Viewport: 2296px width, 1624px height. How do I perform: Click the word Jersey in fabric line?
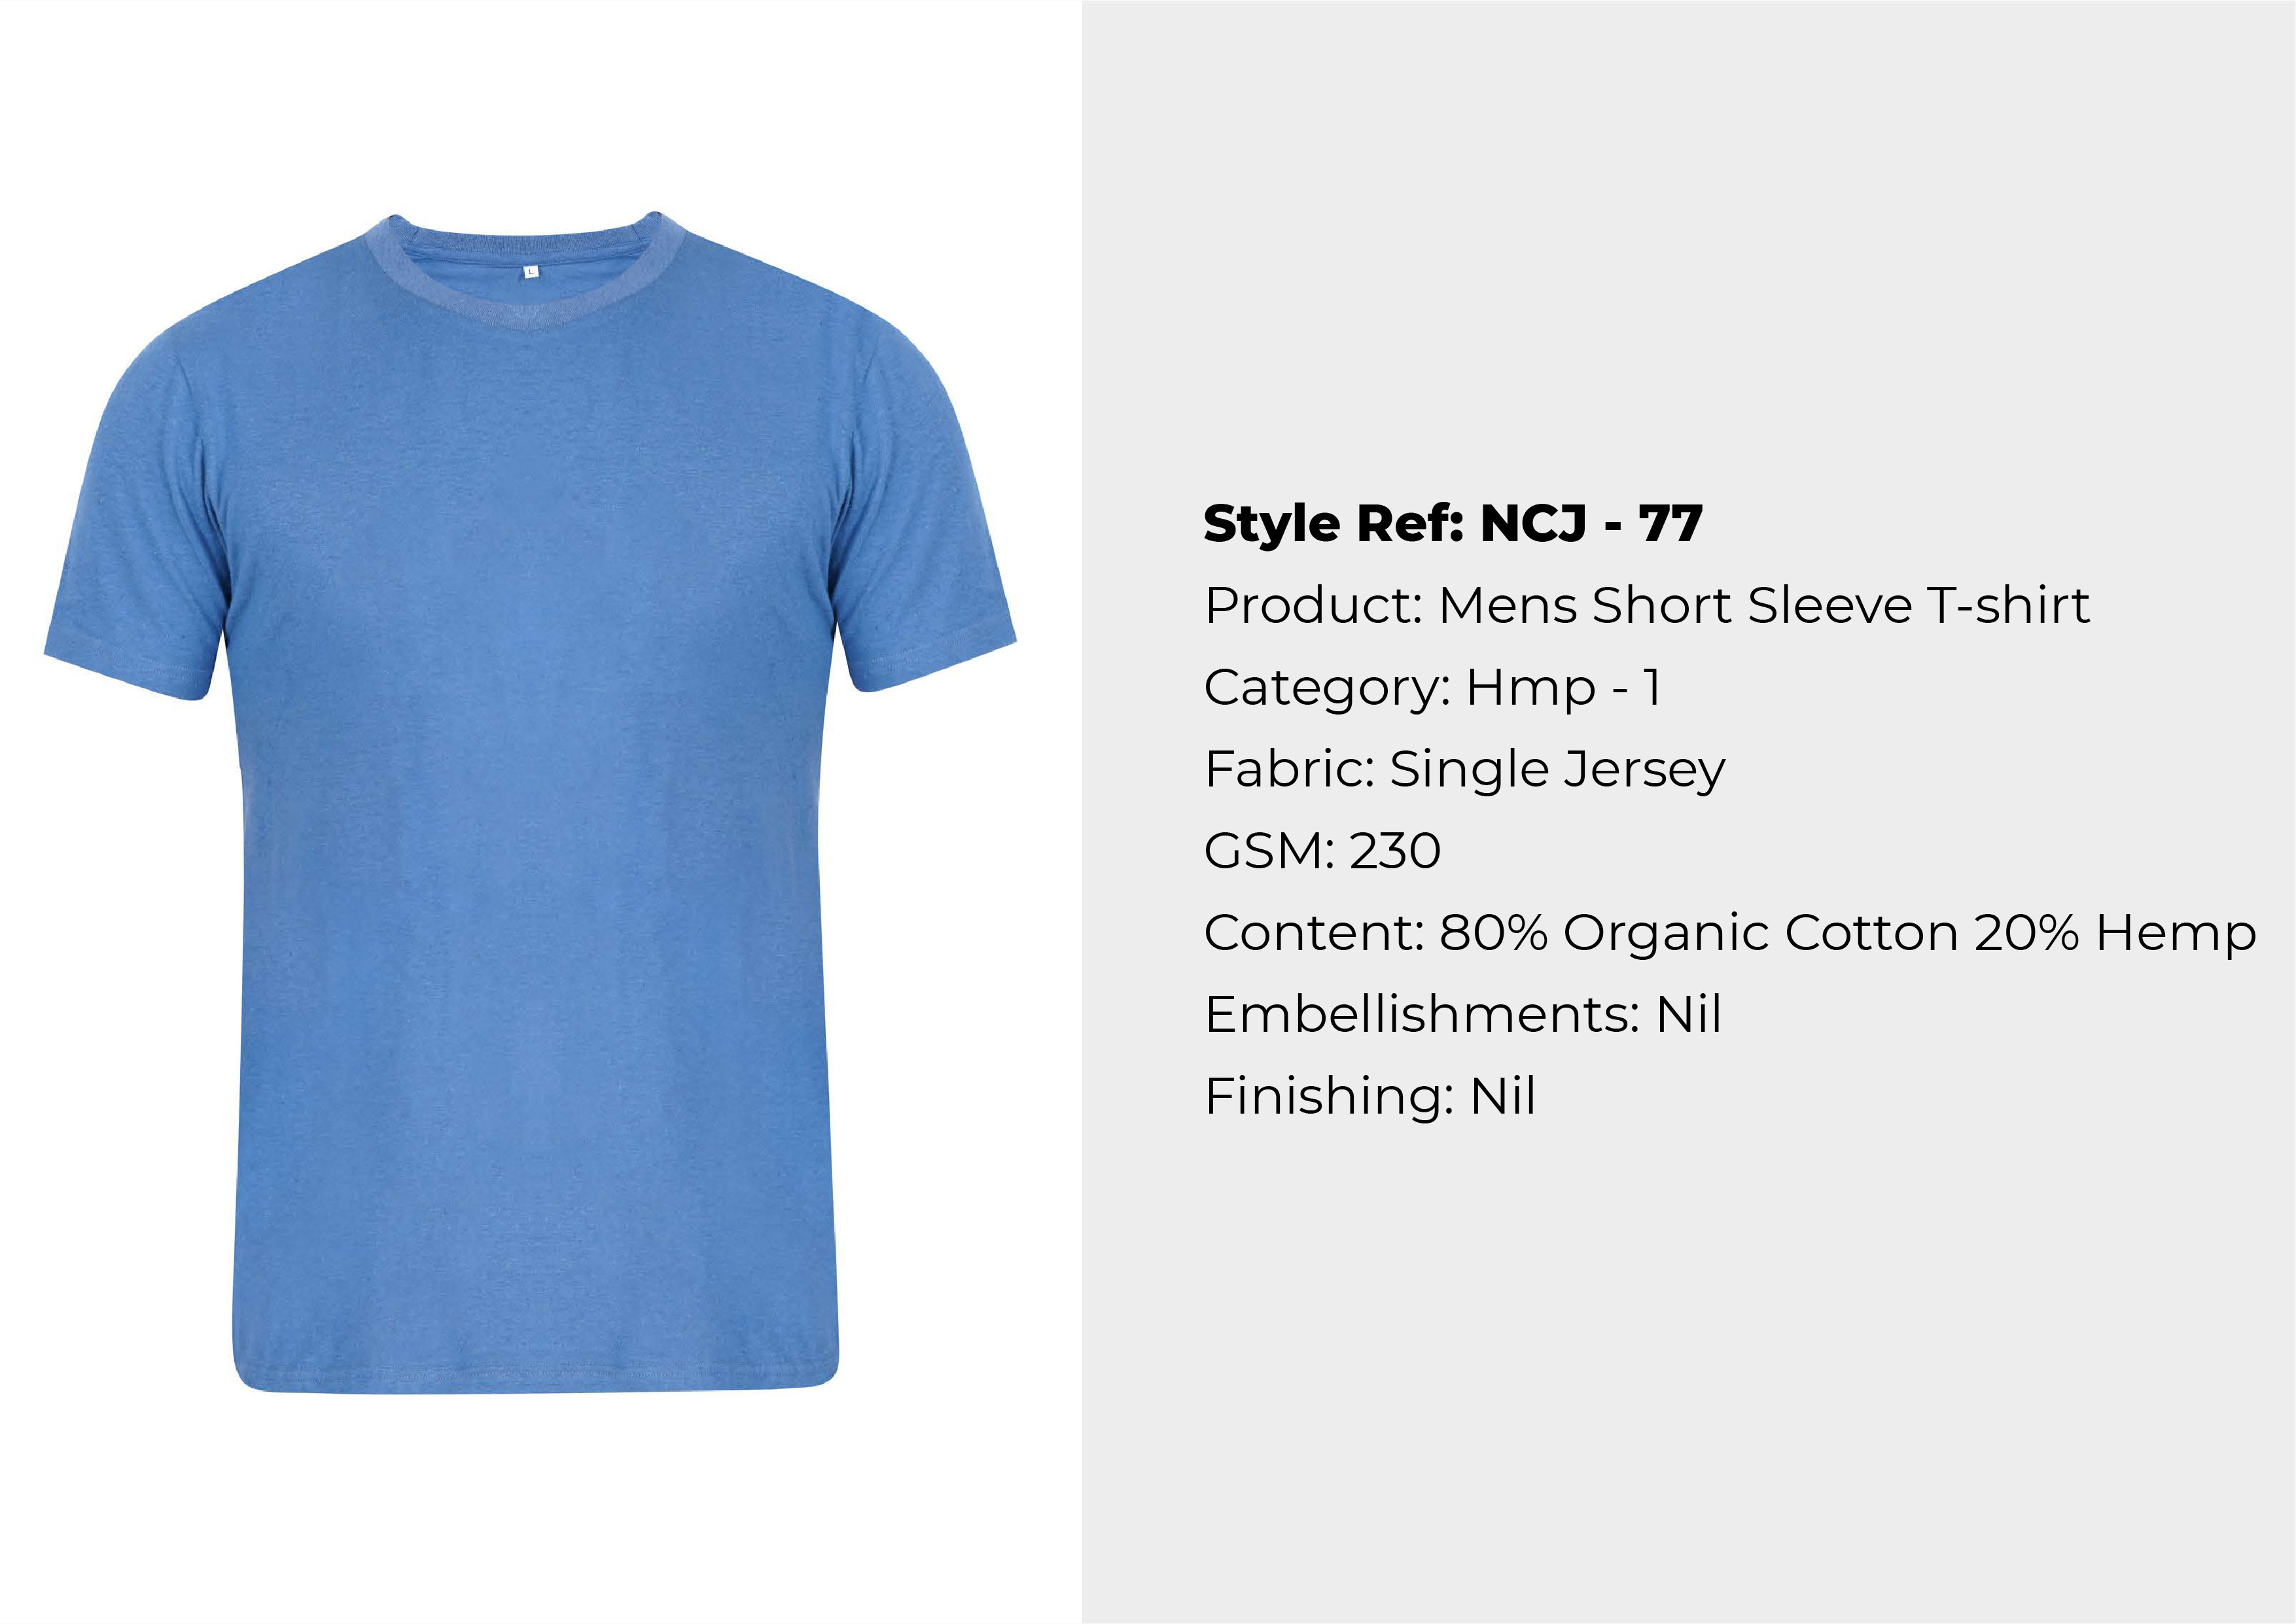tap(1644, 771)
